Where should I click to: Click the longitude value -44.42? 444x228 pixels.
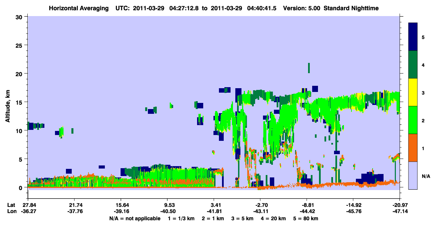(307, 212)
